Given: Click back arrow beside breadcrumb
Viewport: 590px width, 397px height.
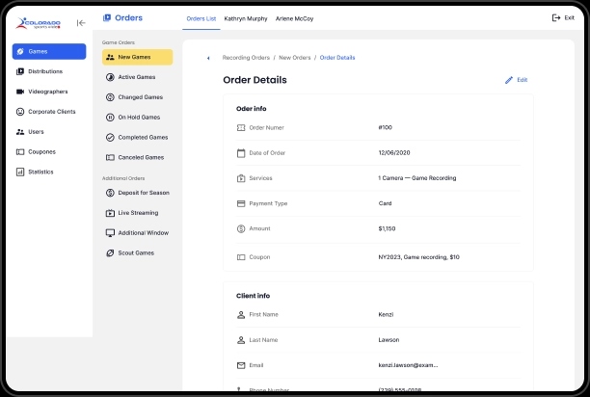Looking at the screenshot, I should pyautogui.click(x=208, y=58).
